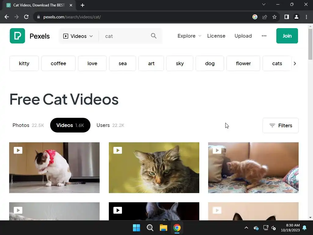Click the cat search input field
313x235 pixels.
click(x=126, y=36)
